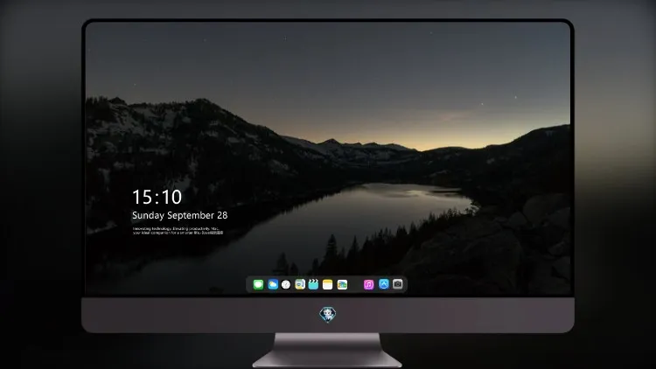Open the gallery app with the colorful picture icon
The width and height of the screenshot is (656, 369).
(342, 284)
